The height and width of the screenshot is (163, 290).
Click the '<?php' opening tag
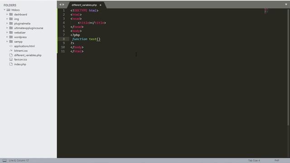click(x=75, y=35)
